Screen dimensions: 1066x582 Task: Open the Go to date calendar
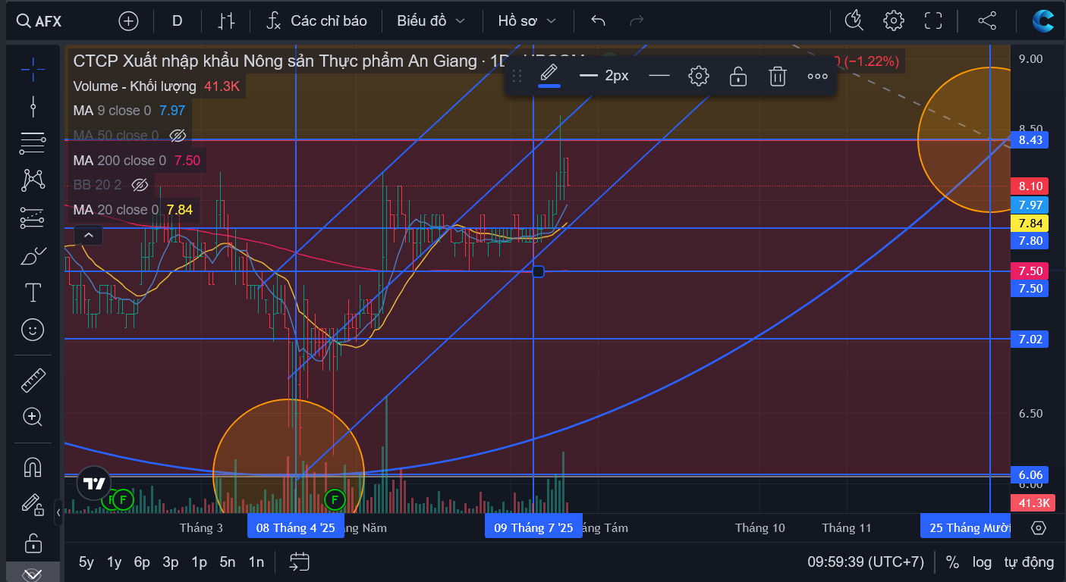[300, 562]
